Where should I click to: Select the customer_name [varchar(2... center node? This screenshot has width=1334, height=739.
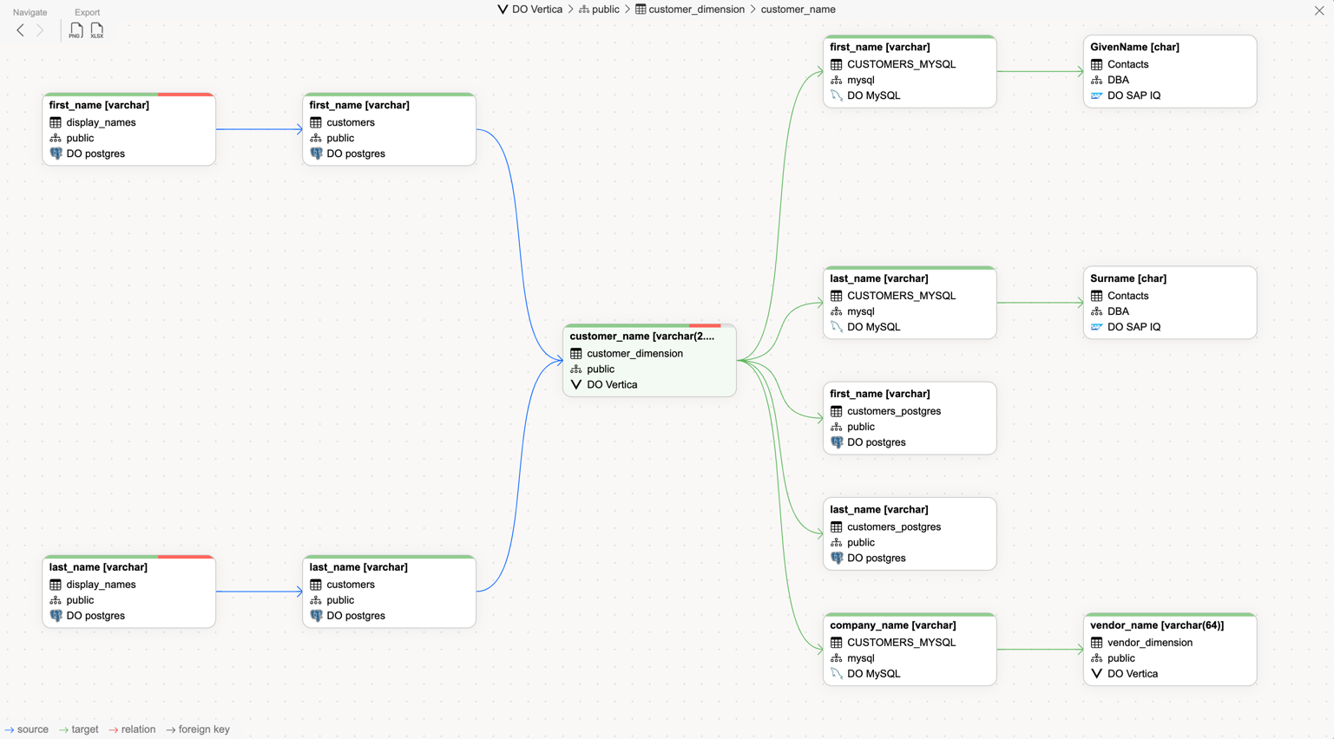point(641,337)
